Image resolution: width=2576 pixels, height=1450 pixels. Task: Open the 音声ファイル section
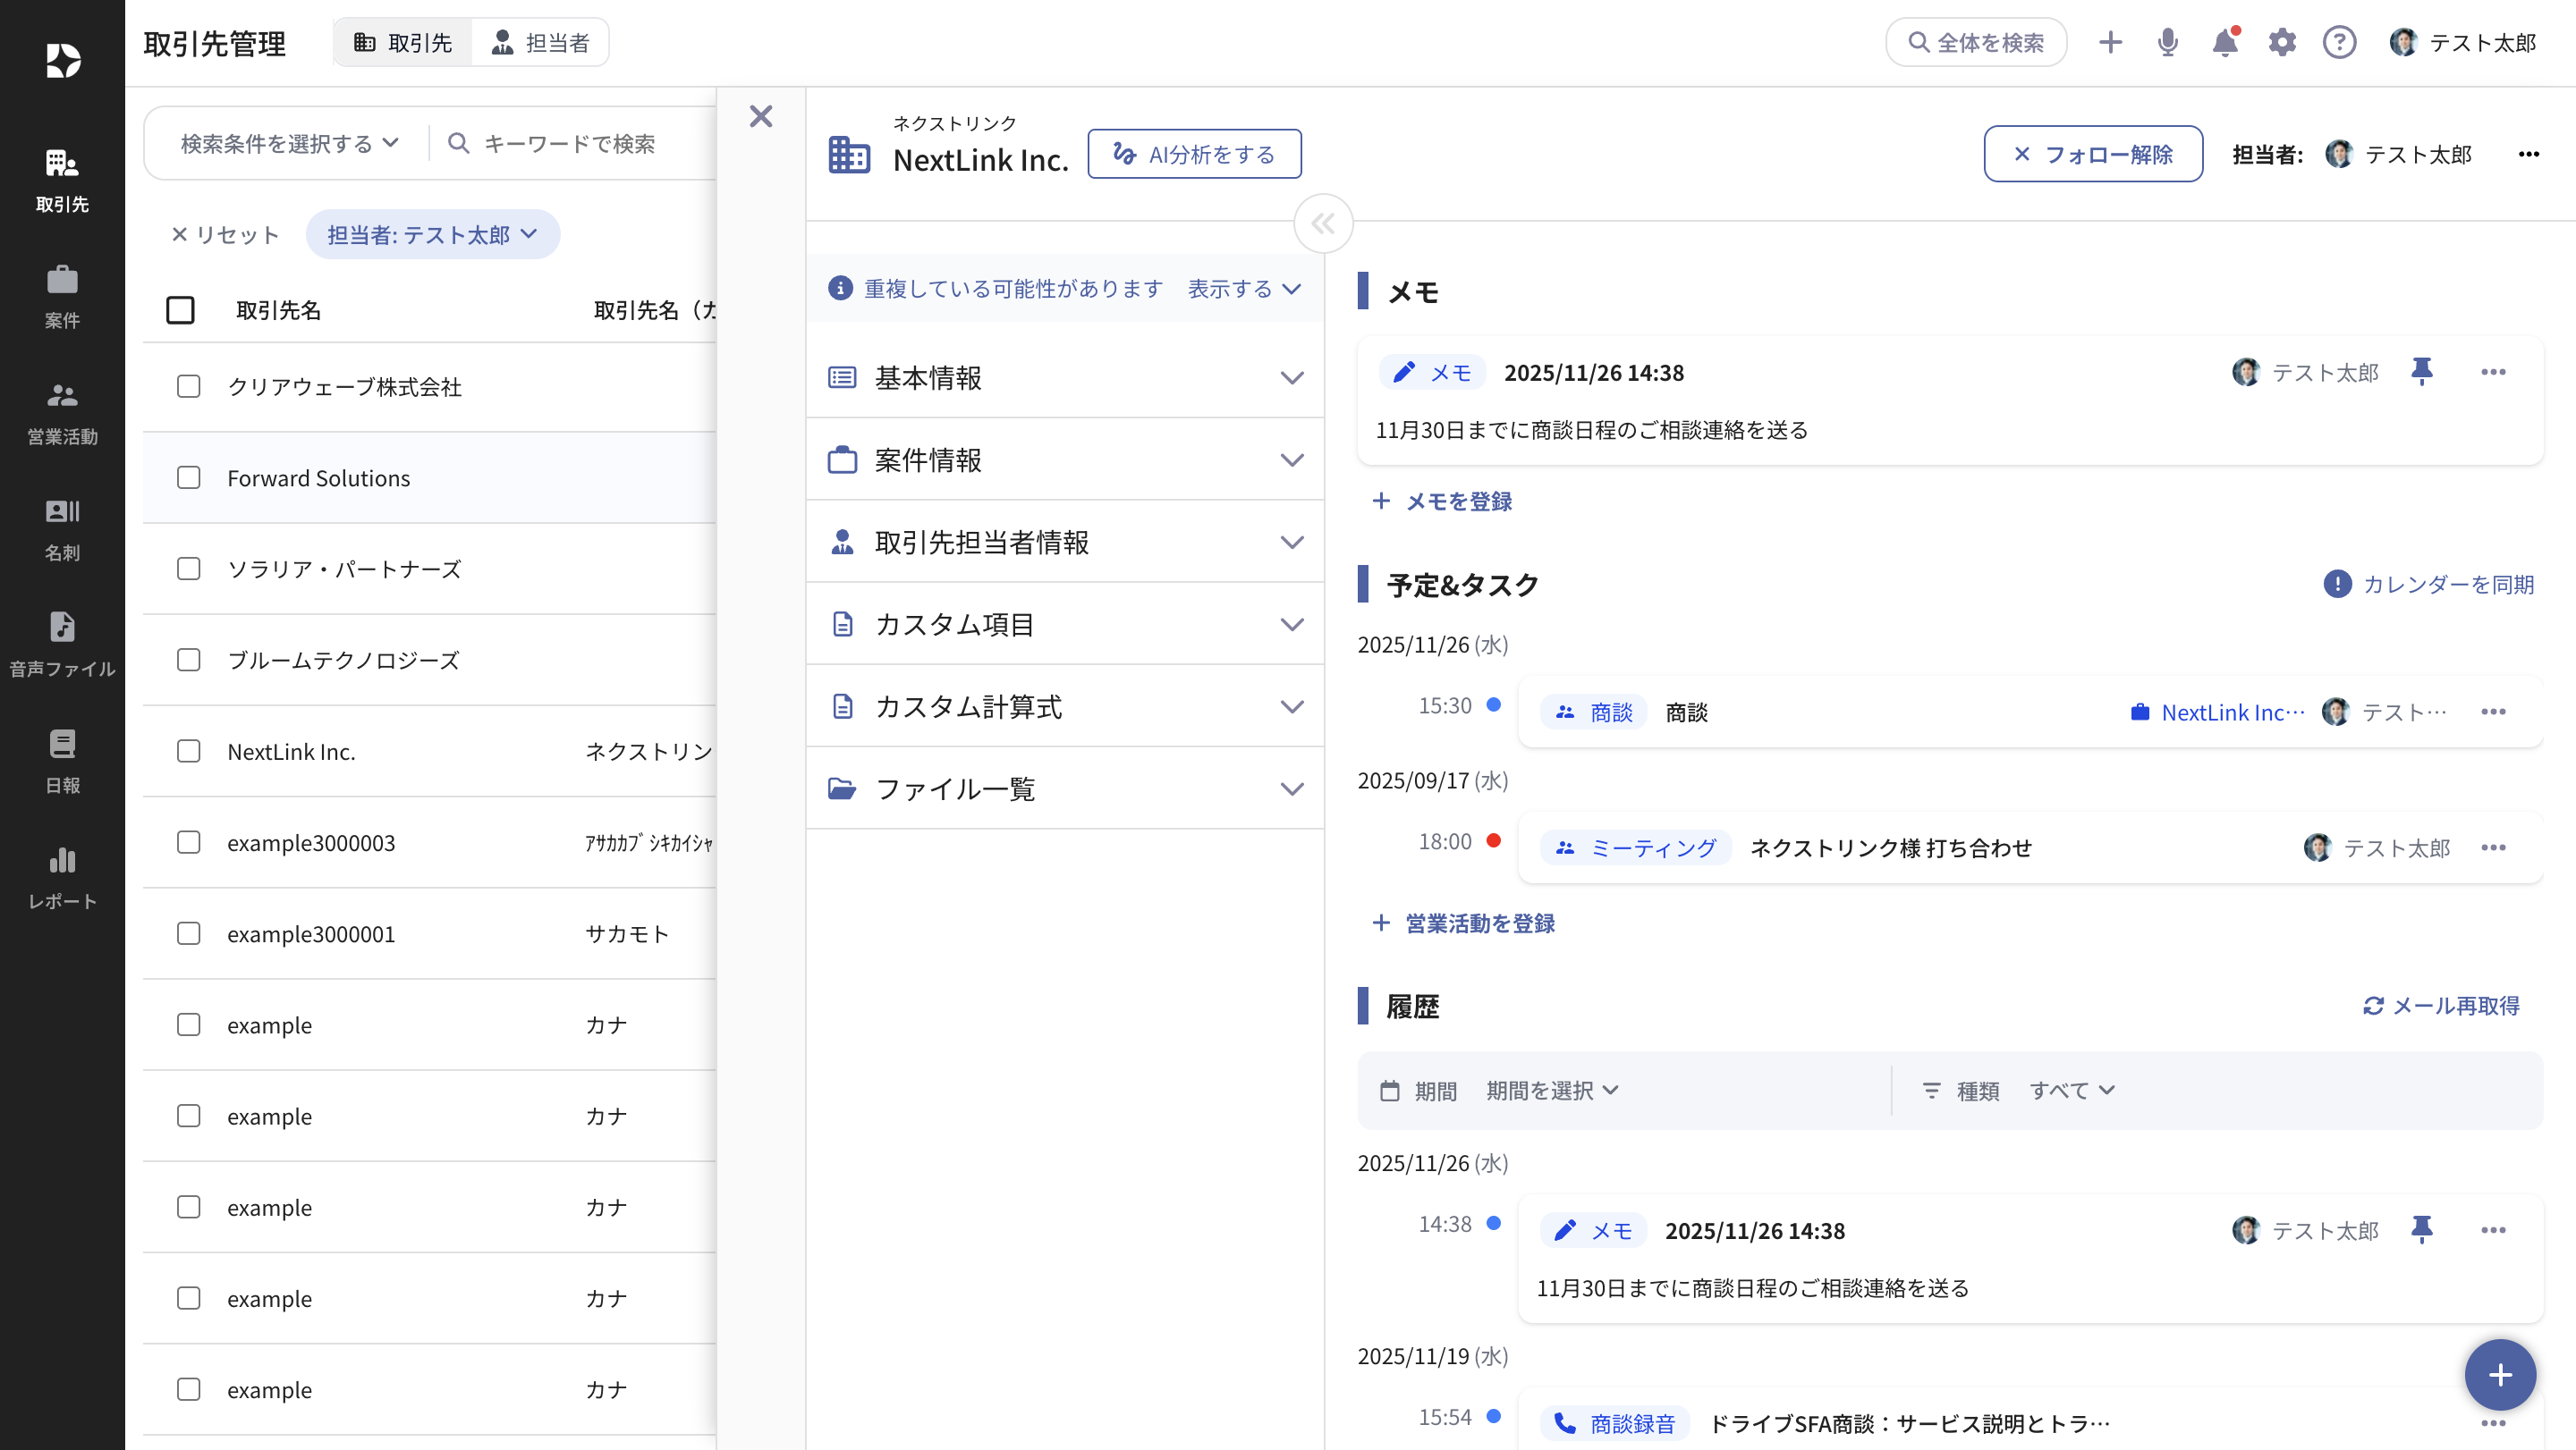coord(61,645)
